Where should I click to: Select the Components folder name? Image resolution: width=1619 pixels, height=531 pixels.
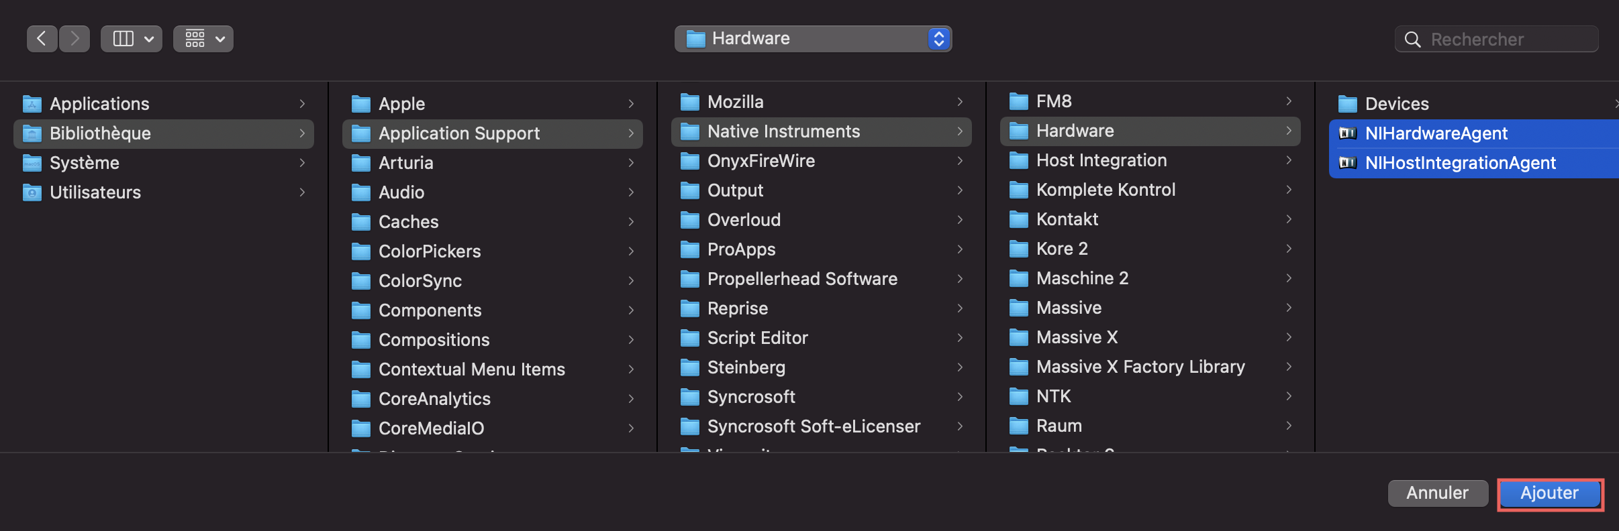[x=430, y=310]
